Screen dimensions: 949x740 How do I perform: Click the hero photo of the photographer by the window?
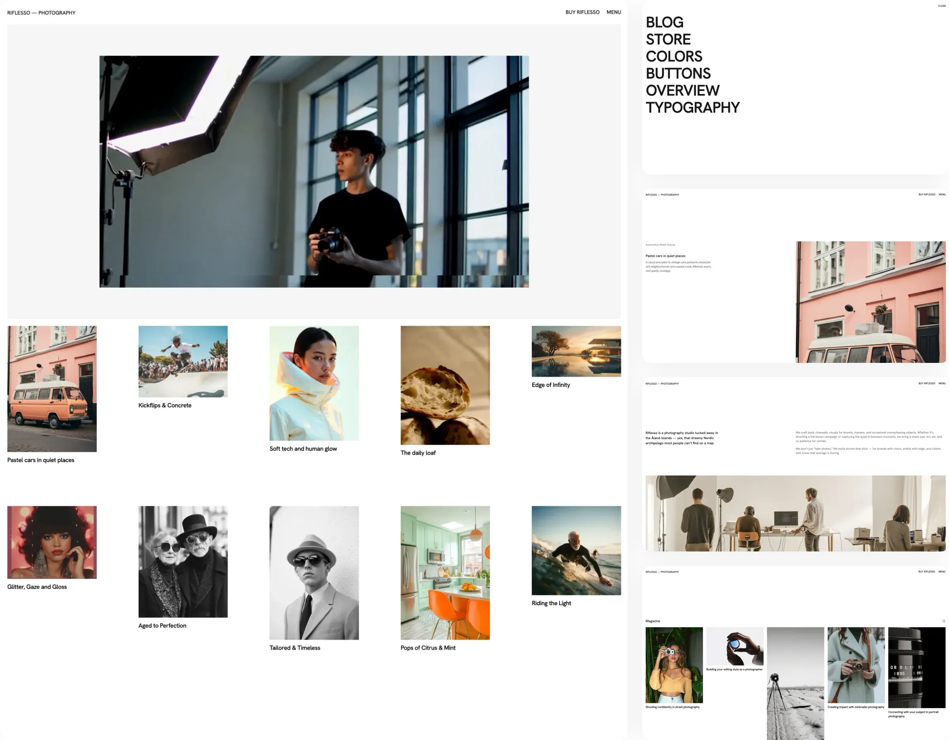314,172
